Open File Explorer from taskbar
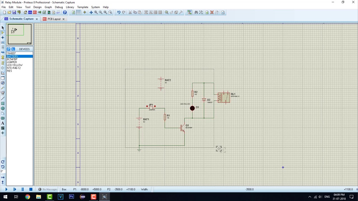The image size is (358, 201). [x=38, y=197]
